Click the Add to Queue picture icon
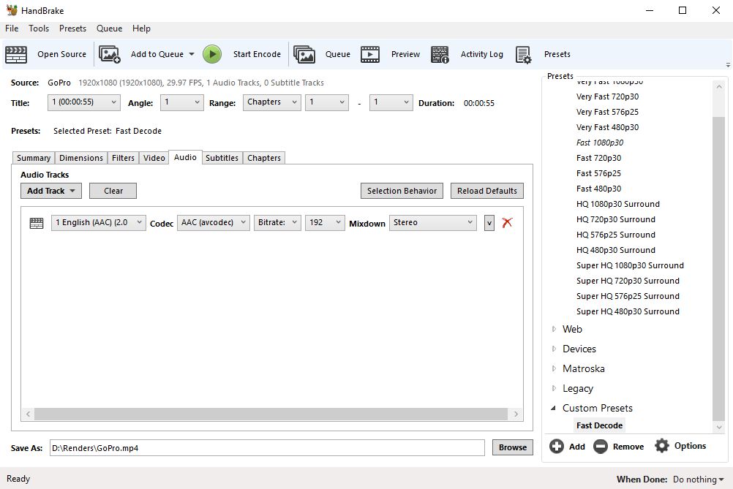Image resolution: width=733 pixels, height=489 pixels. (110, 54)
